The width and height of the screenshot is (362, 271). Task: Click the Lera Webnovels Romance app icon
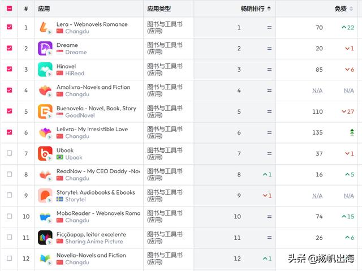click(45, 28)
